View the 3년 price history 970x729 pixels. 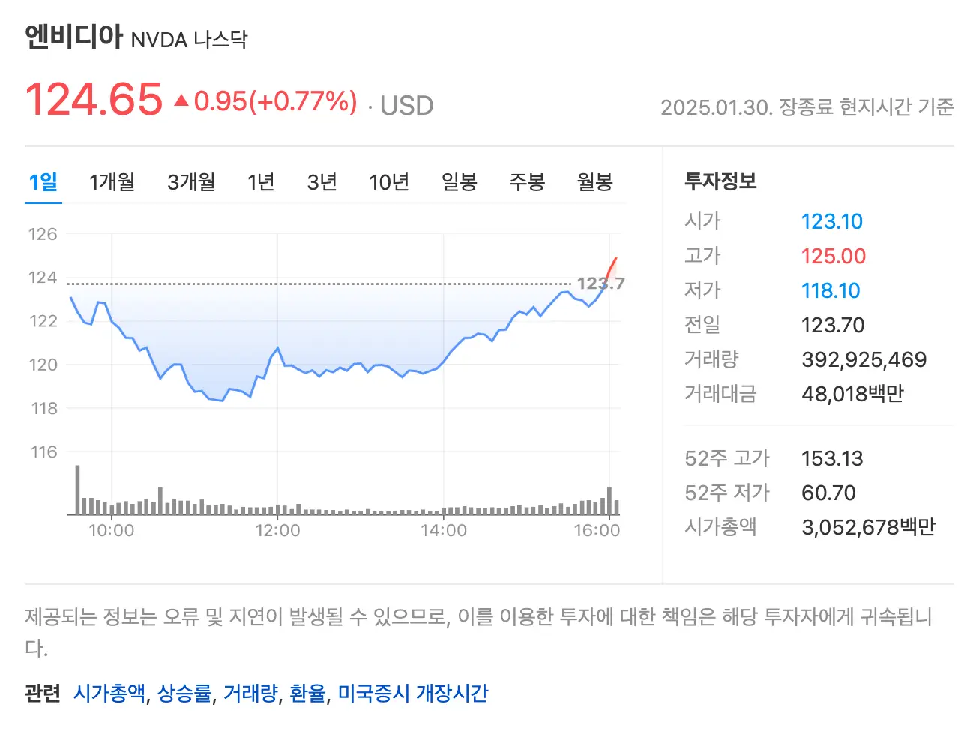point(321,181)
